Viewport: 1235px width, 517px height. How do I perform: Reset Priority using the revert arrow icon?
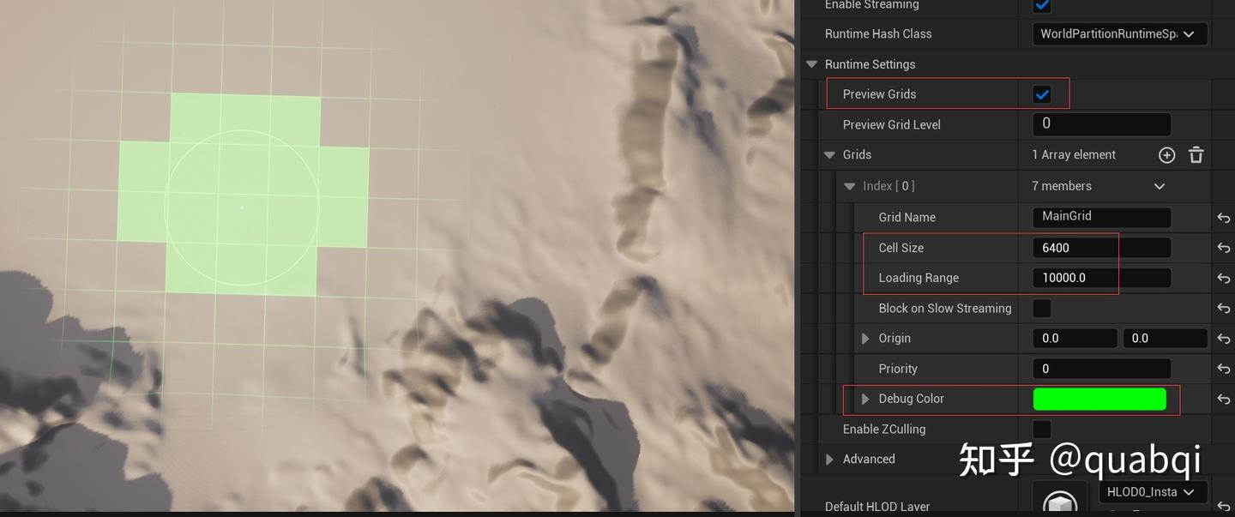point(1223,368)
